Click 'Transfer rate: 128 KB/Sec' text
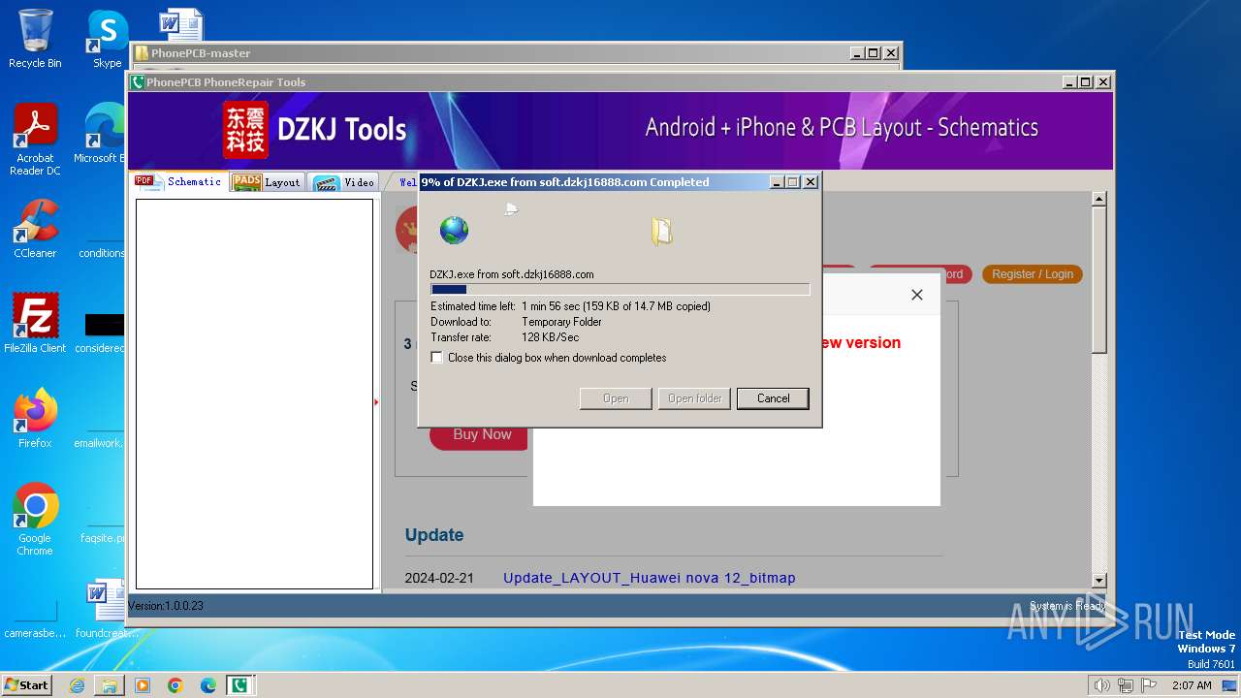1241x698 pixels. coord(505,337)
